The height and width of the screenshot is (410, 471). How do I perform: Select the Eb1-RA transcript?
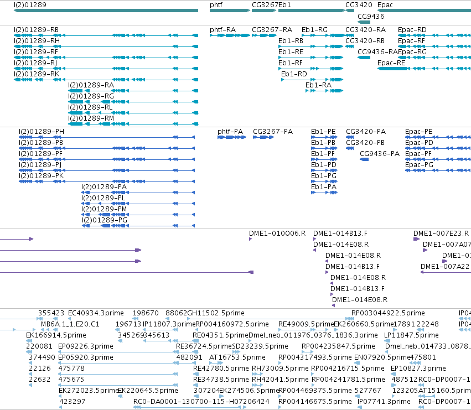coord(318,85)
